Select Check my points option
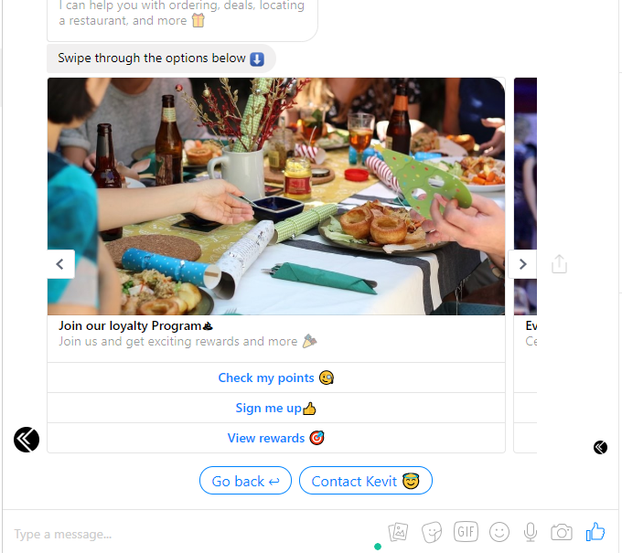This screenshot has width=622, height=553. [x=276, y=378]
